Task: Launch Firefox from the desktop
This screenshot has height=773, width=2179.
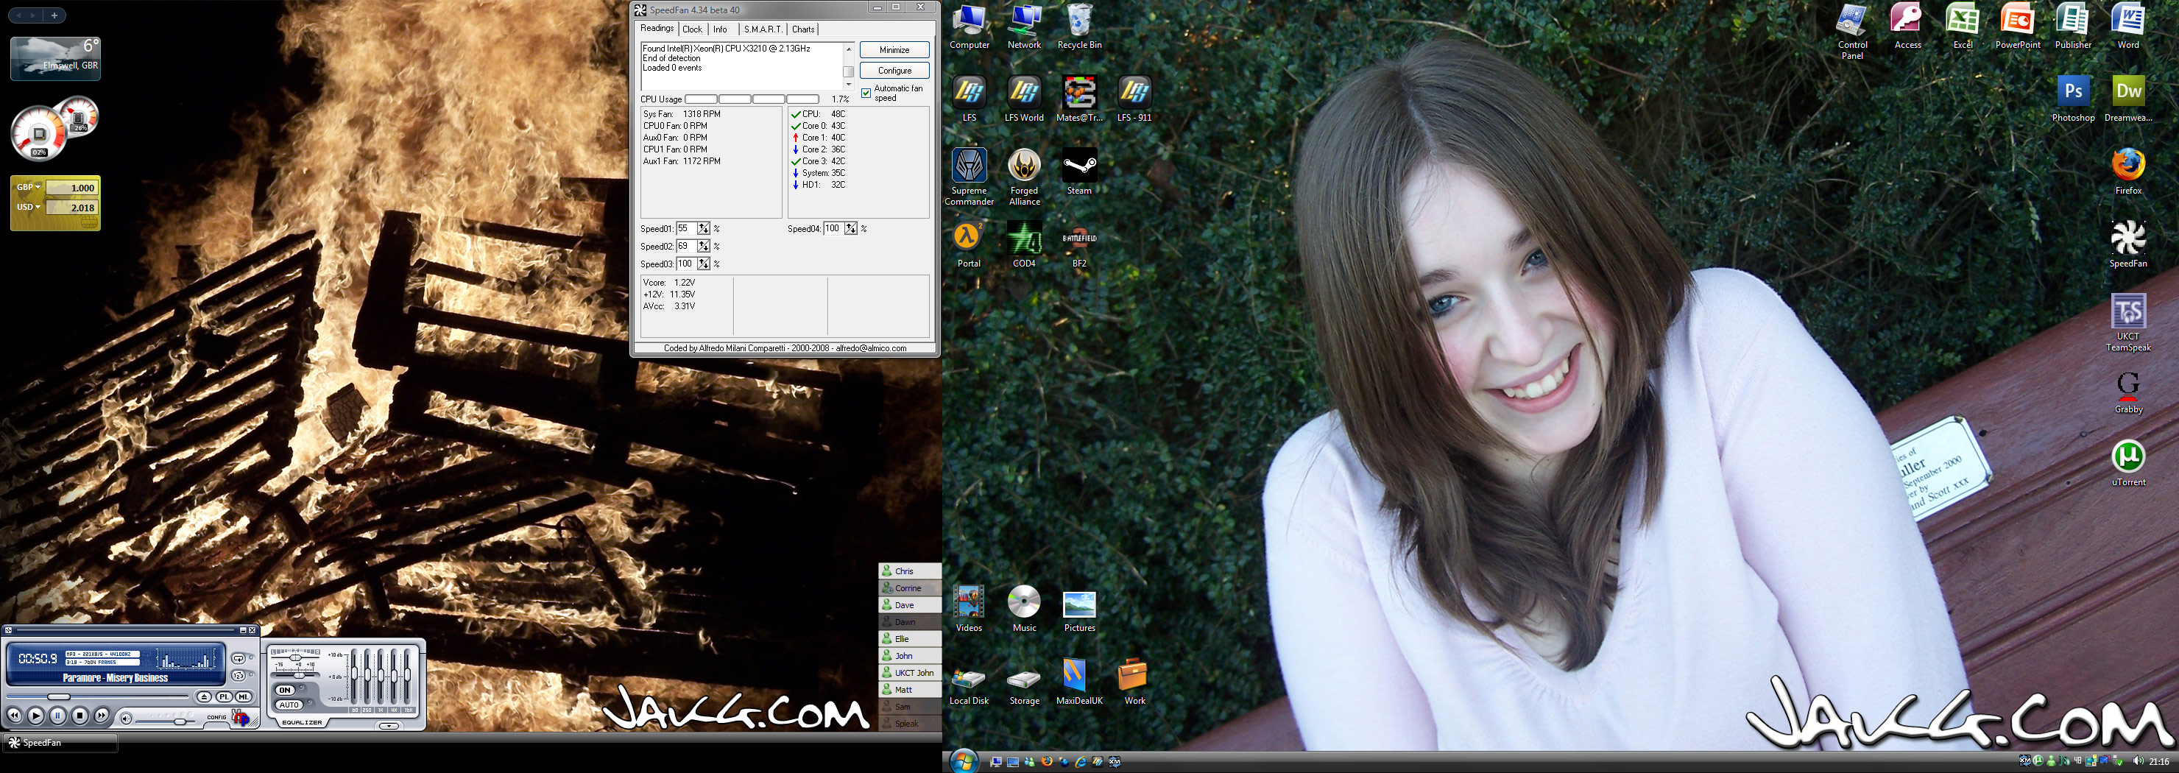Action: [2128, 172]
